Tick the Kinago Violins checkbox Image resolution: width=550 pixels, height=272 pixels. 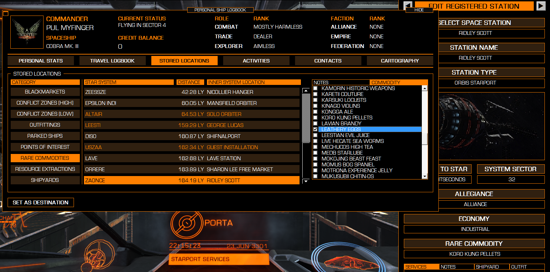coord(315,106)
